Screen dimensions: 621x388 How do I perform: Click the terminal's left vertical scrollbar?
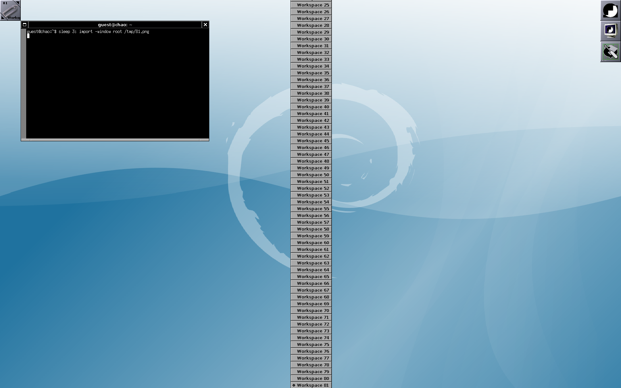pyautogui.click(x=24, y=84)
